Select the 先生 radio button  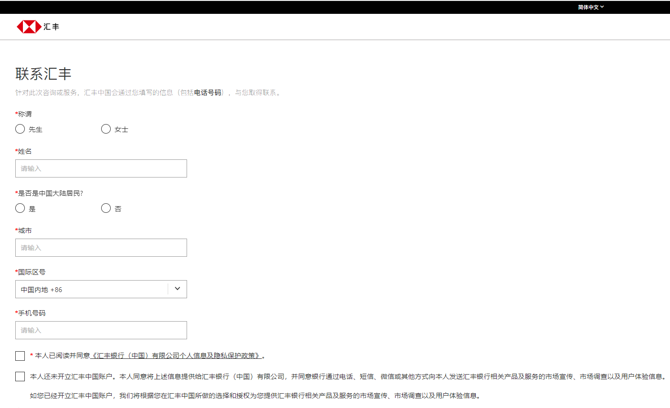coord(20,129)
